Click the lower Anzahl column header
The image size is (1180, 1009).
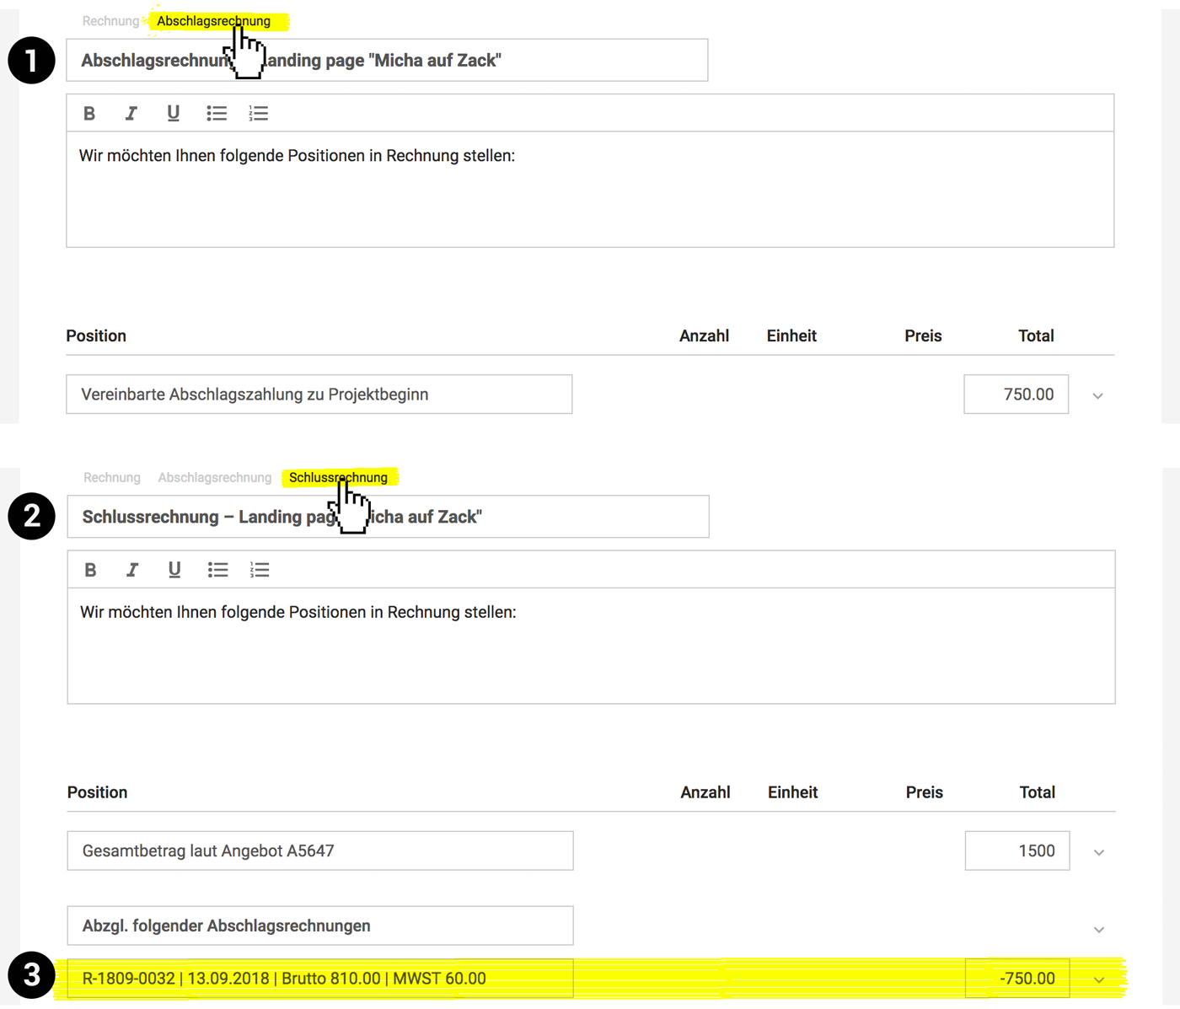pos(705,792)
